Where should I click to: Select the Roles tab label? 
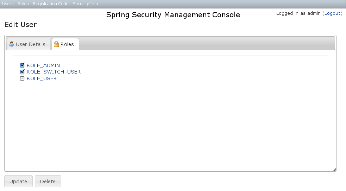click(x=67, y=44)
